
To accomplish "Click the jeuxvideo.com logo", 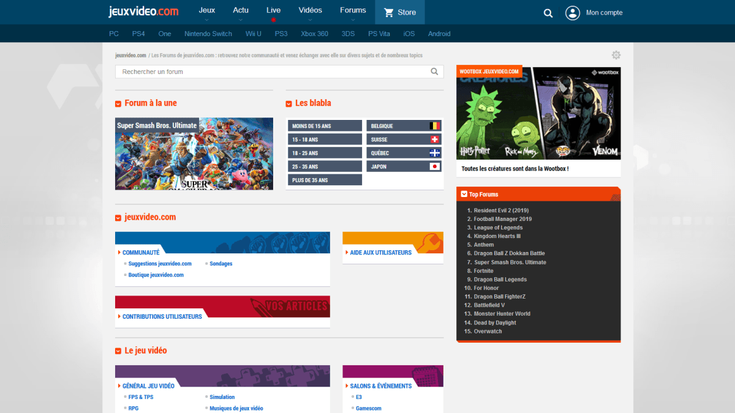I will [x=143, y=12].
